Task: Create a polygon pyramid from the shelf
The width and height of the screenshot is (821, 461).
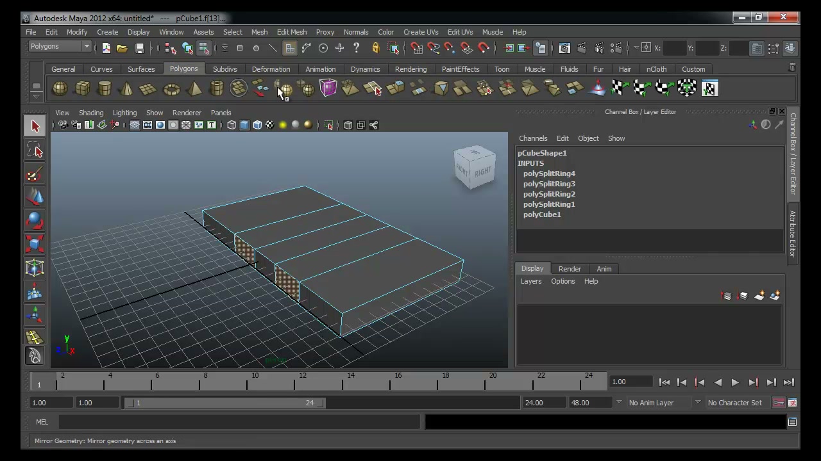Action: (x=194, y=88)
